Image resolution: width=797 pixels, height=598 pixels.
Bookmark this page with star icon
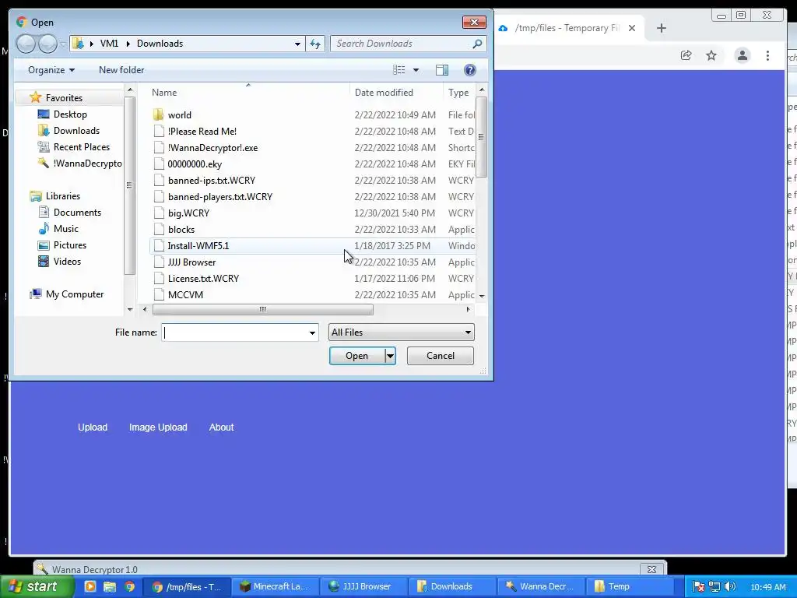point(711,55)
